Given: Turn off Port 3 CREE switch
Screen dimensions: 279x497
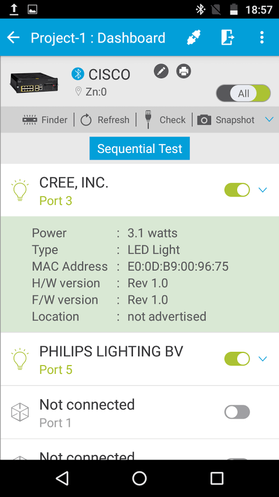Looking at the screenshot, I should coord(237,190).
